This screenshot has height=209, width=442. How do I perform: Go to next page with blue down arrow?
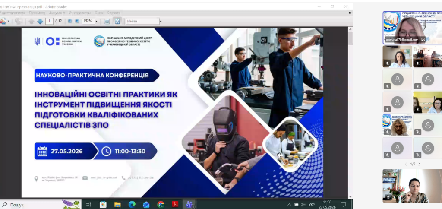[40, 21]
